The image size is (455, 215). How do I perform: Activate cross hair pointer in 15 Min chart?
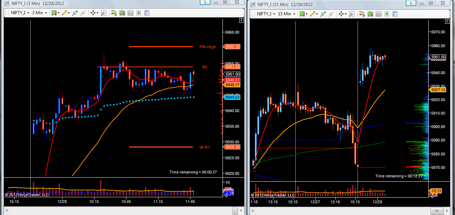click(x=341, y=13)
